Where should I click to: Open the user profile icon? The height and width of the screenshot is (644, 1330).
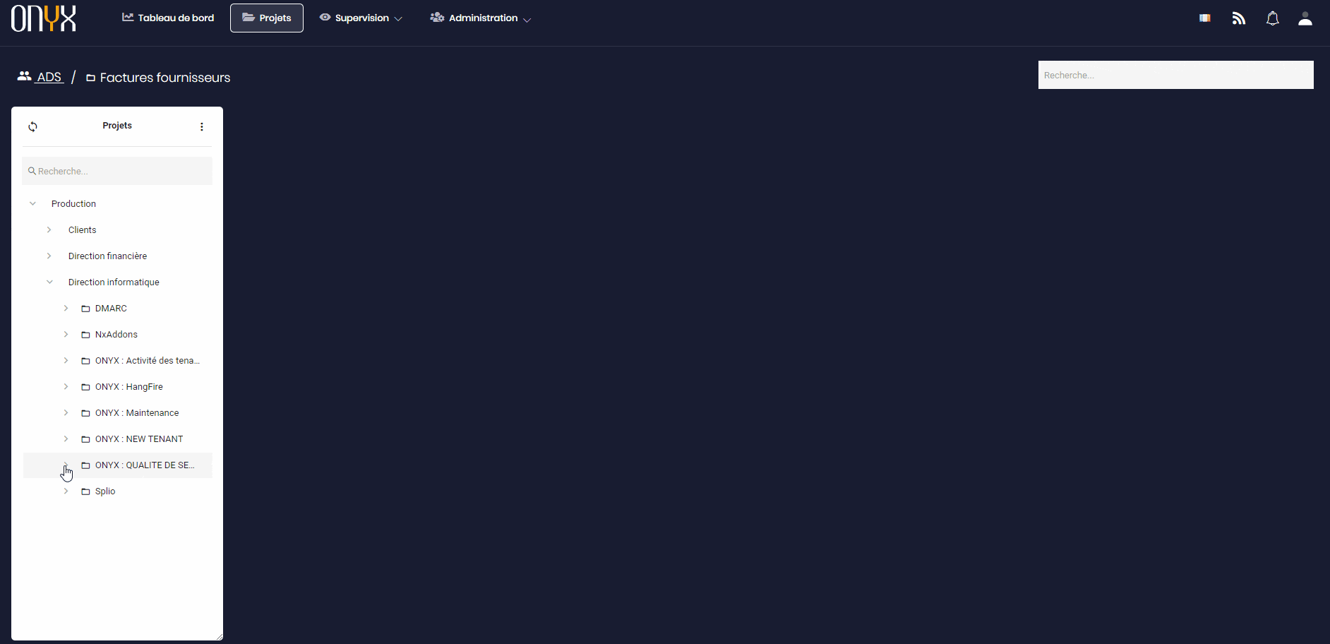pos(1305,18)
